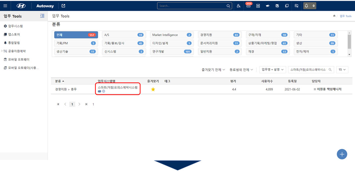Click the blue floating plus button

pyautogui.click(x=342, y=154)
